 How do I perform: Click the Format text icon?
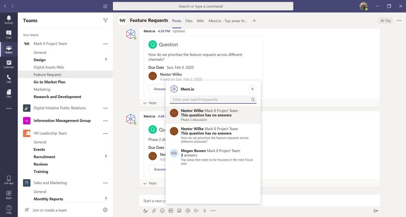[x=145, y=211]
